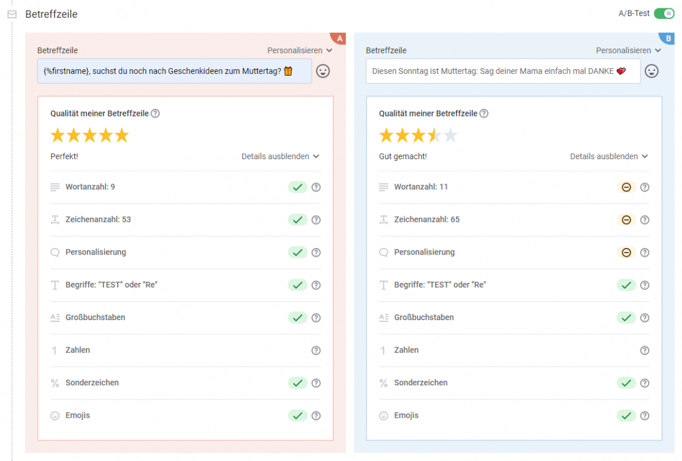The image size is (682, 461).
Task: Select the variant B badge tab
Action: pyautogui.click(x=668, y=39)
